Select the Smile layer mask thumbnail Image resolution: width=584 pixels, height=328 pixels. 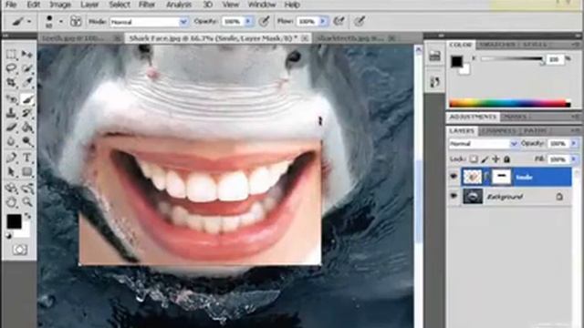tap(501, 177)
